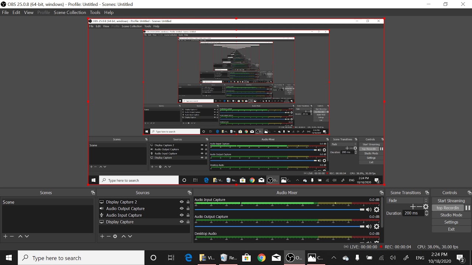Enable Studio Mode from Controls
472x265 pixels.
click(x=451, y=215)
